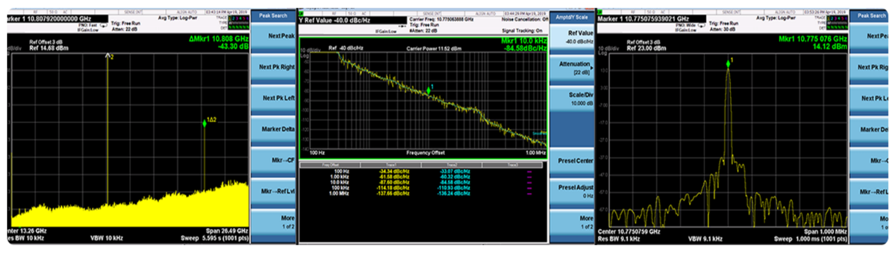Activate Mkr→Ref Lvl in left analyzer
Viewport: 896px width, 253px height.
[x=273, y=190]
